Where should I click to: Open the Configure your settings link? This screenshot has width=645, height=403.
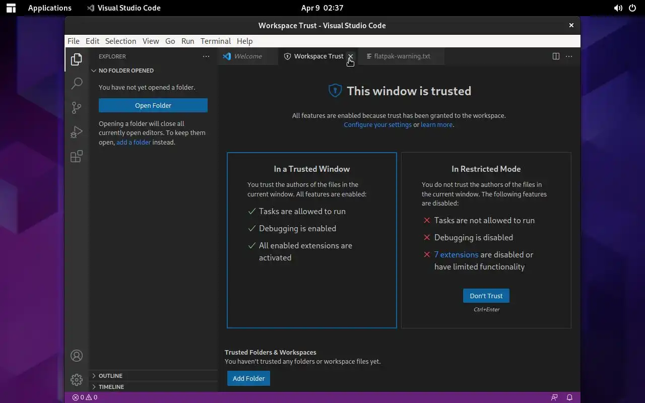click(378, 125)
